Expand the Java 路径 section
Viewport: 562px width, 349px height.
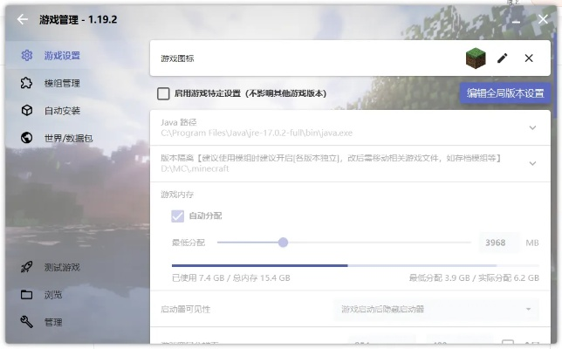click(532, 127)
